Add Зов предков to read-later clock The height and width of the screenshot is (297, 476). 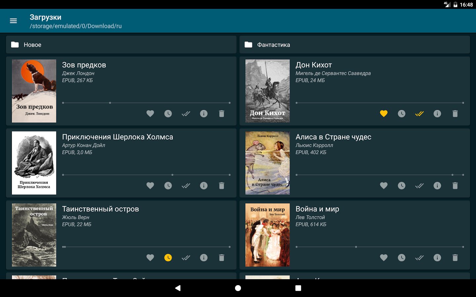pyautogui.click(x=168, y=114)
